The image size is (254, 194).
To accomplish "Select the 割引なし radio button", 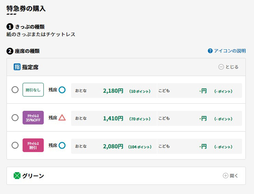I will [15, 90].
